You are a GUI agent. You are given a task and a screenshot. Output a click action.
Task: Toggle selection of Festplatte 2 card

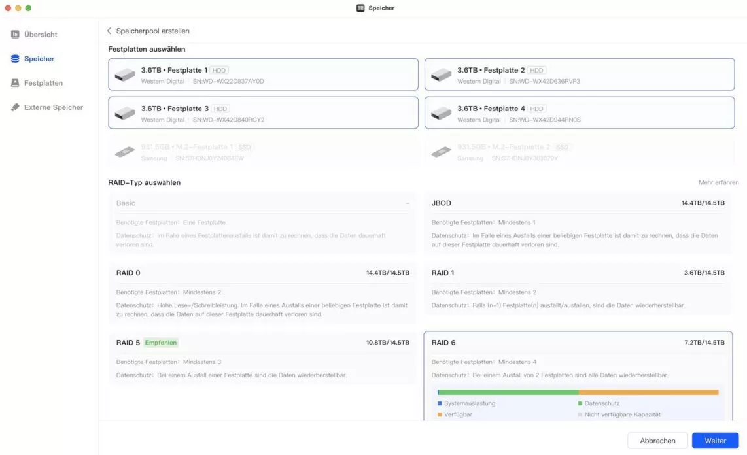point(580,75)
